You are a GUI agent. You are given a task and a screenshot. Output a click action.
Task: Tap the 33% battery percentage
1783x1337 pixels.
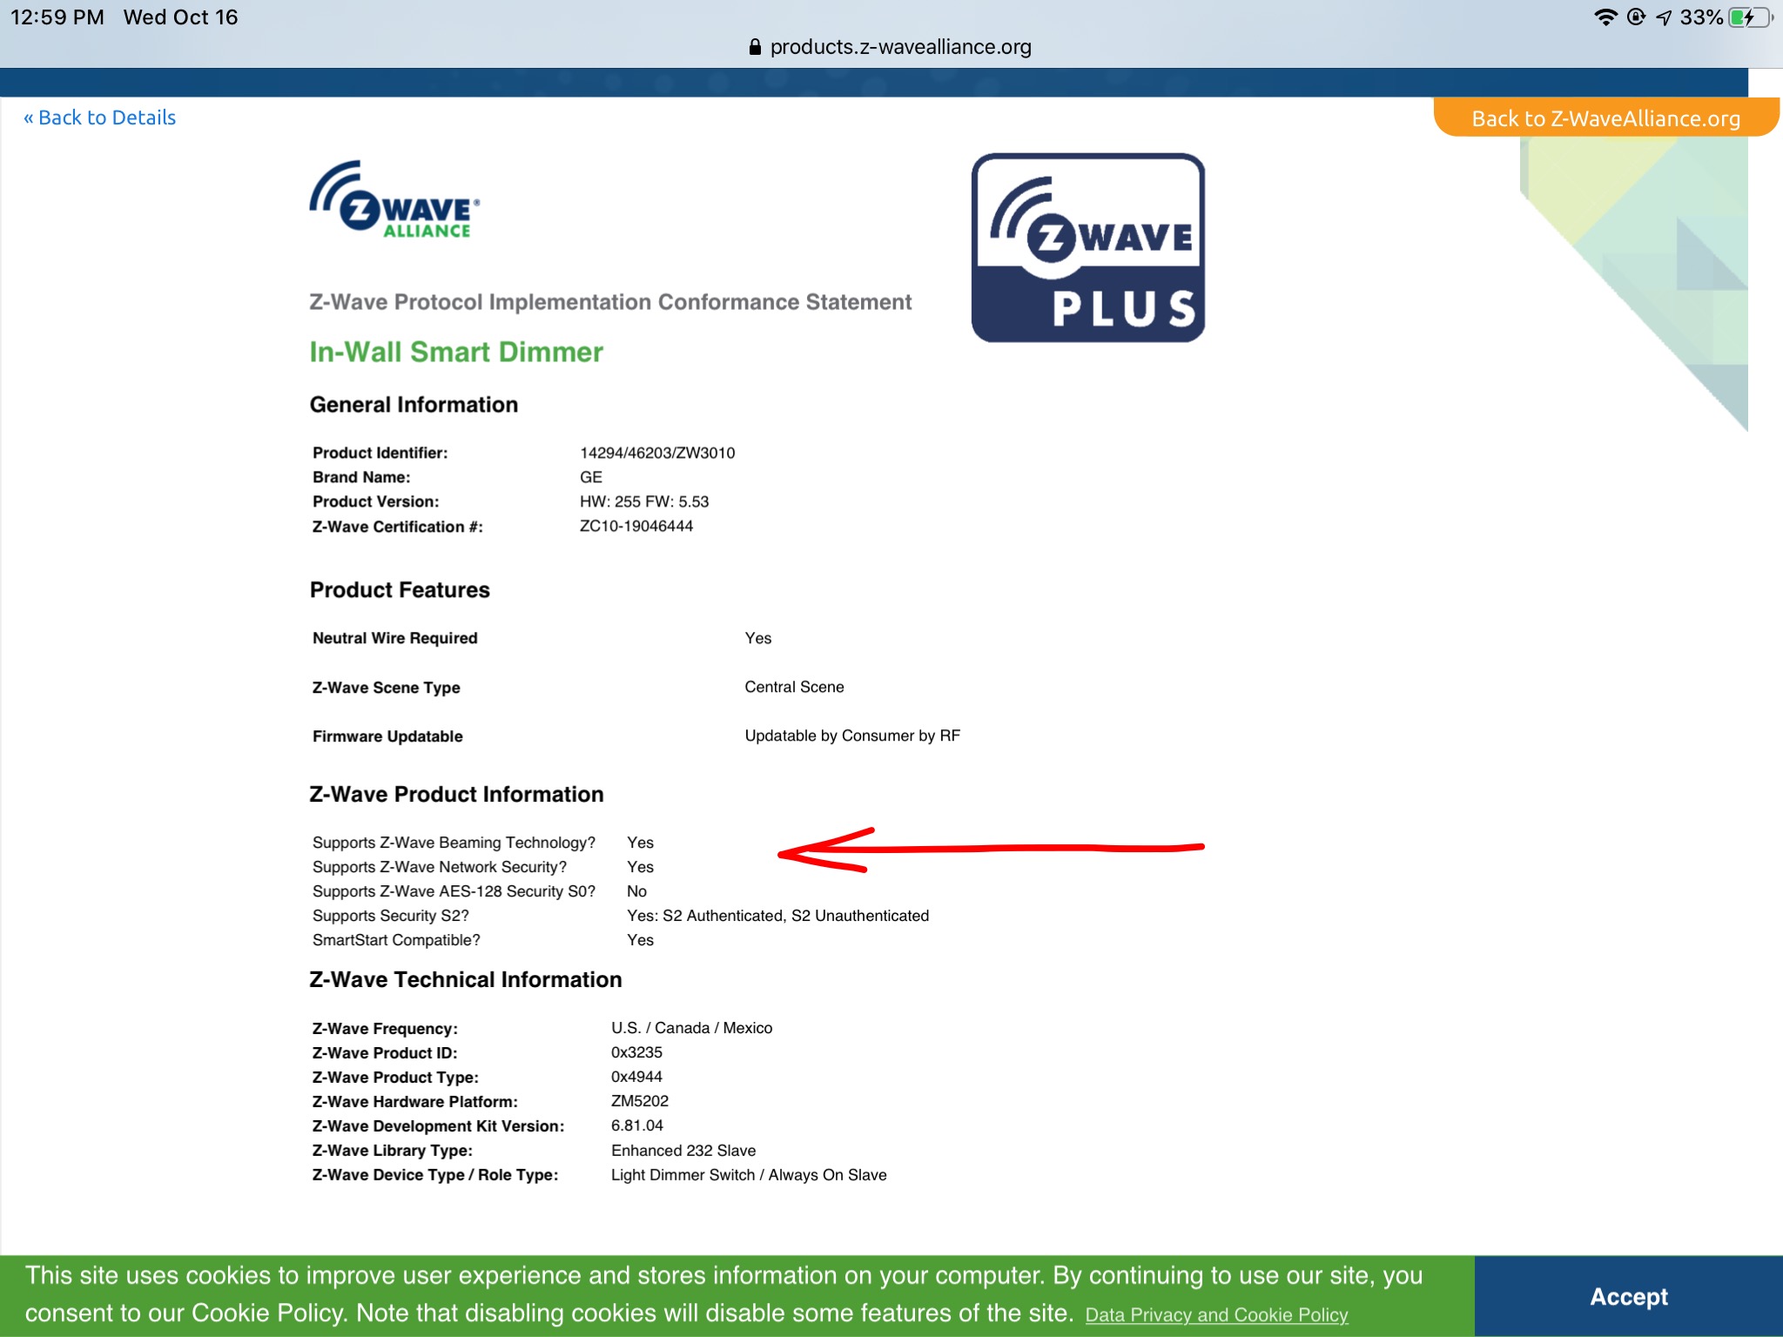(x=1701, y=17)
